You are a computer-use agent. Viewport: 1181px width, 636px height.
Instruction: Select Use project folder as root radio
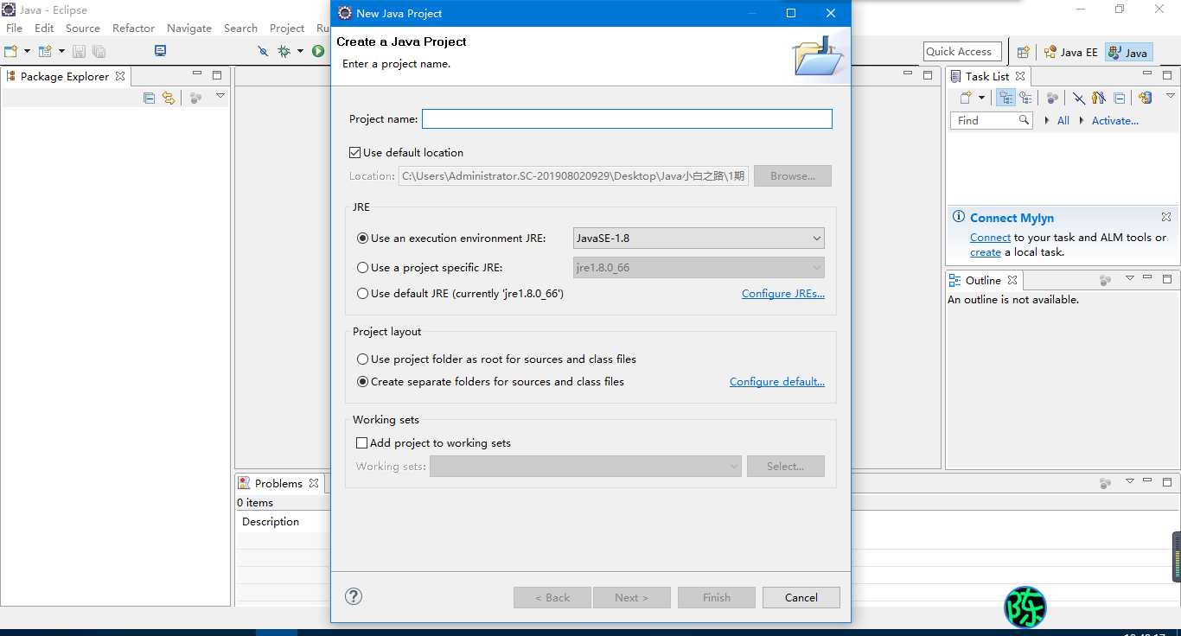[363, 359]
